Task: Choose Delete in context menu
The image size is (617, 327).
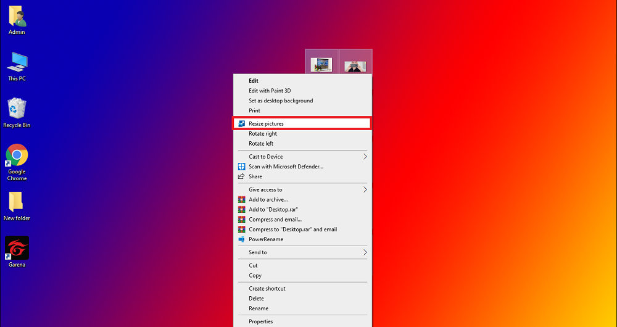Action: tap(302, 298)
